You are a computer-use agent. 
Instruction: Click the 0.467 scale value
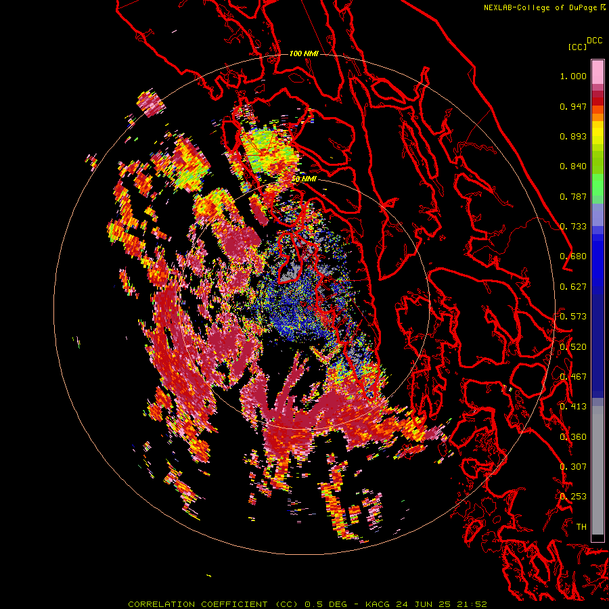pos(573,377)
